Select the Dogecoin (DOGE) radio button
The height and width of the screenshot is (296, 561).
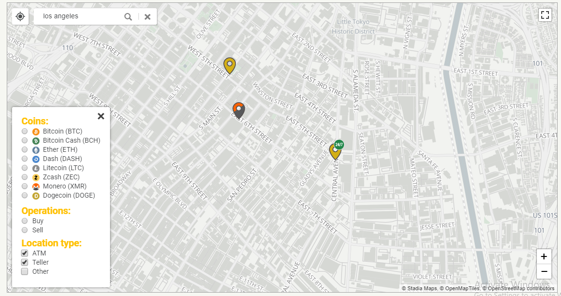click(x=25, y=195)
